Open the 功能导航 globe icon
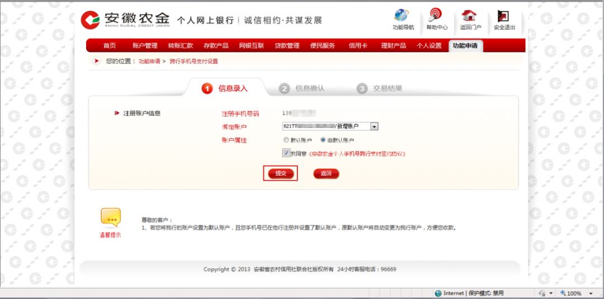 (x=402, y=16)
